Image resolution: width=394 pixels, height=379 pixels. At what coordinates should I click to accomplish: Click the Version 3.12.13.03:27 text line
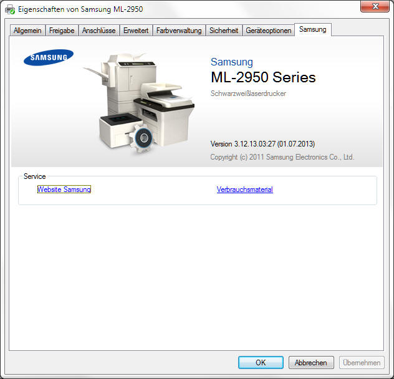(x=267, y=144)
